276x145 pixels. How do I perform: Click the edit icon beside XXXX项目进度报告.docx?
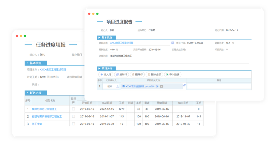point(157,86)
